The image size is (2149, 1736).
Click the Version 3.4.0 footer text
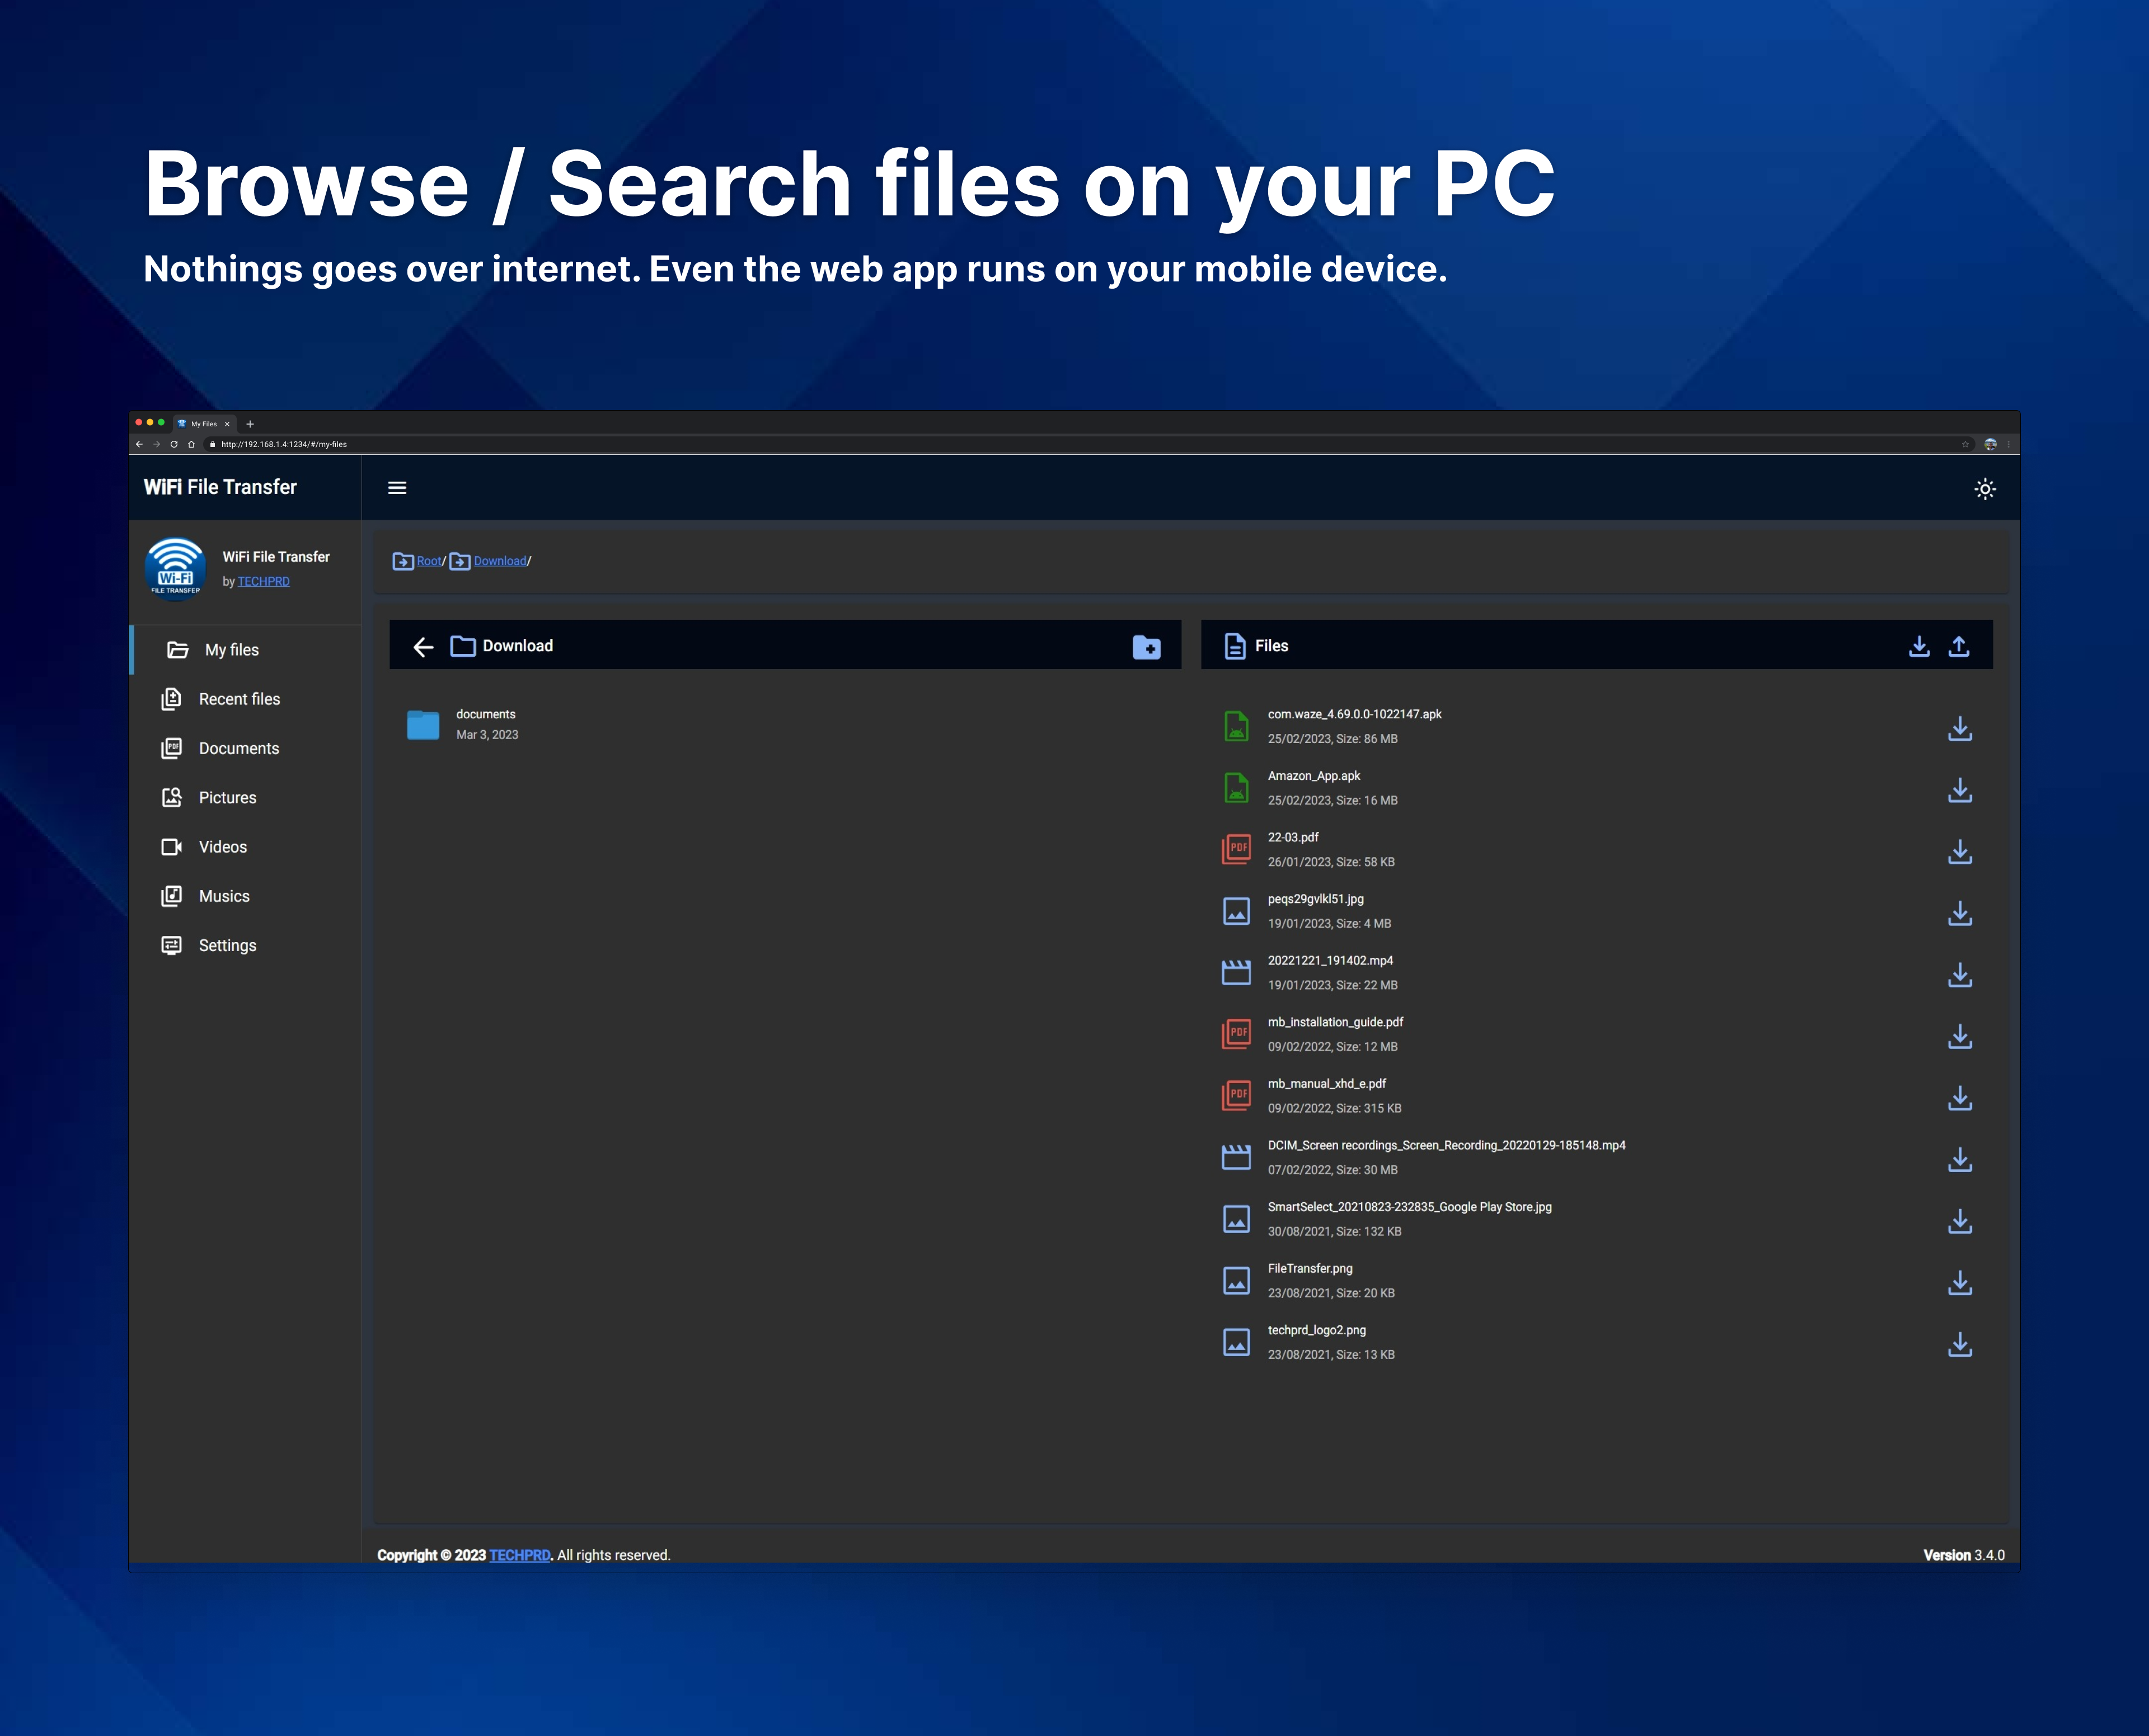(1964, 1555)
